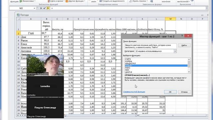Click the next sheet tab navigation arrow

pos(23,115)
